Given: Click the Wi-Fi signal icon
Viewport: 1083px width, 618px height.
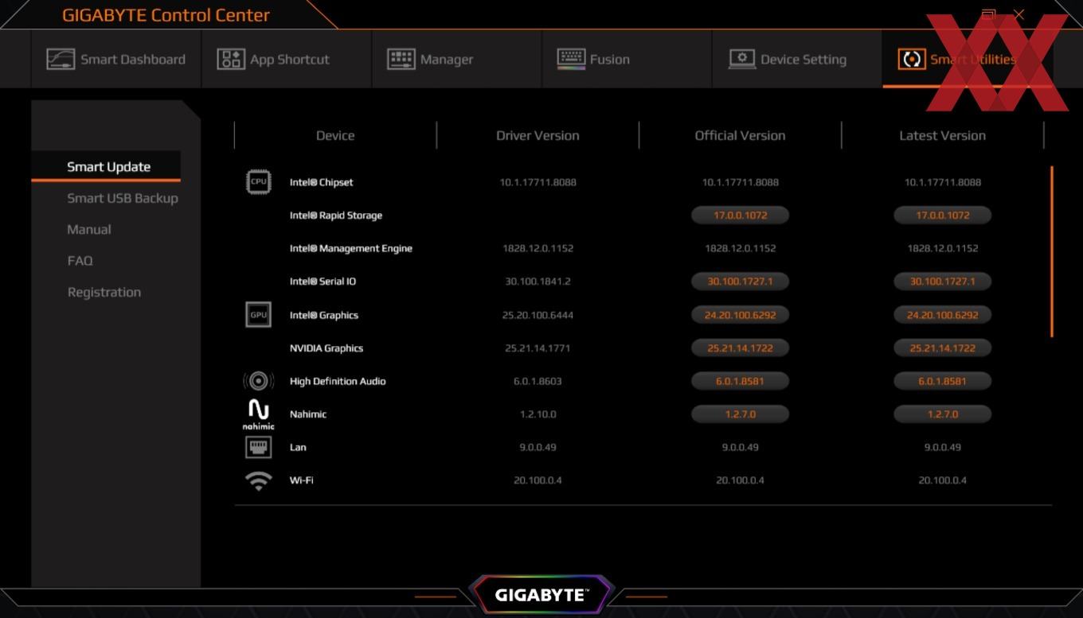Looking at the screenshot, I should [258, 481].
